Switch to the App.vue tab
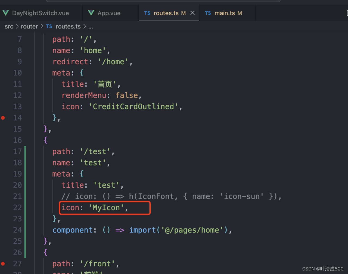The image size is (348, 274). tap(110, 13)
